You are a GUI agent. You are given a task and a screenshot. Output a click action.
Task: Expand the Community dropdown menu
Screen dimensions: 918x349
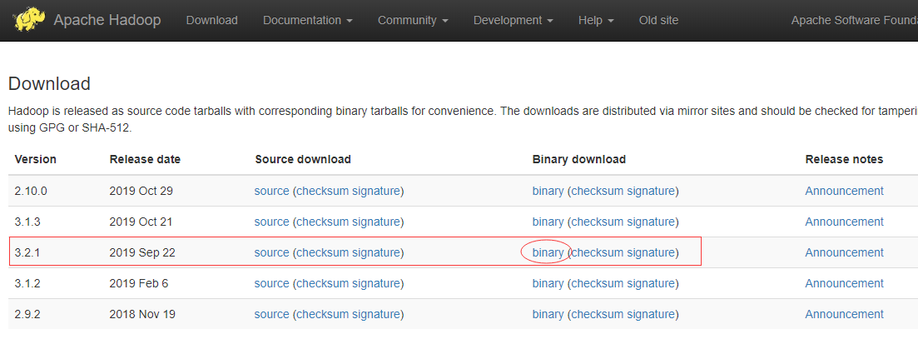[x=413, y=20]
